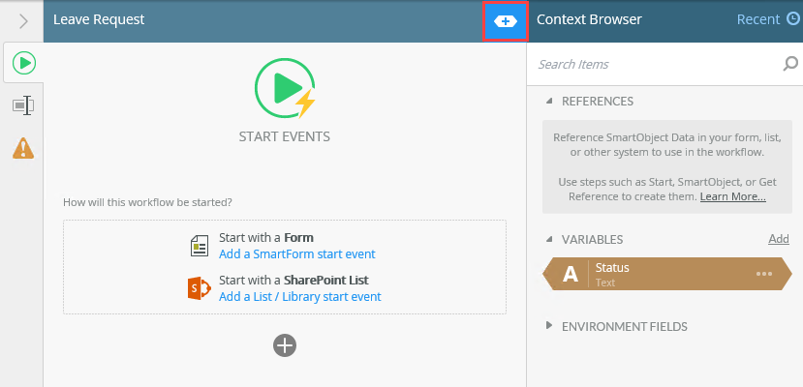The image size is (803, 387).
Task: Click the large Start Events lightning icon
Action: click(284, 88)
